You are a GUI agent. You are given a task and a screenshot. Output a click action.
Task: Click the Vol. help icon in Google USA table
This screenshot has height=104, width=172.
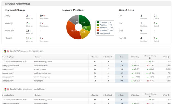click(x=168, y=57)
